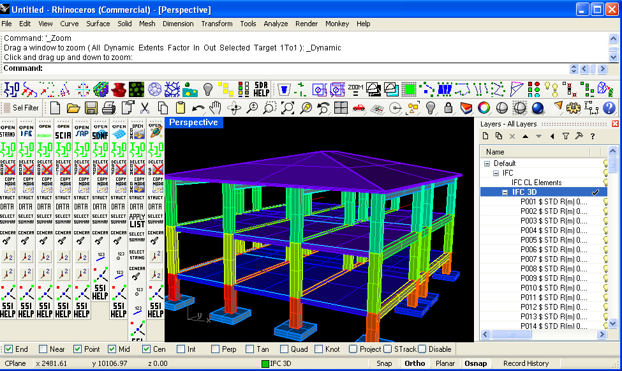Viewport: 622px width, 371px height.
Task: Open the Transform menu
Action: (217, 24)
